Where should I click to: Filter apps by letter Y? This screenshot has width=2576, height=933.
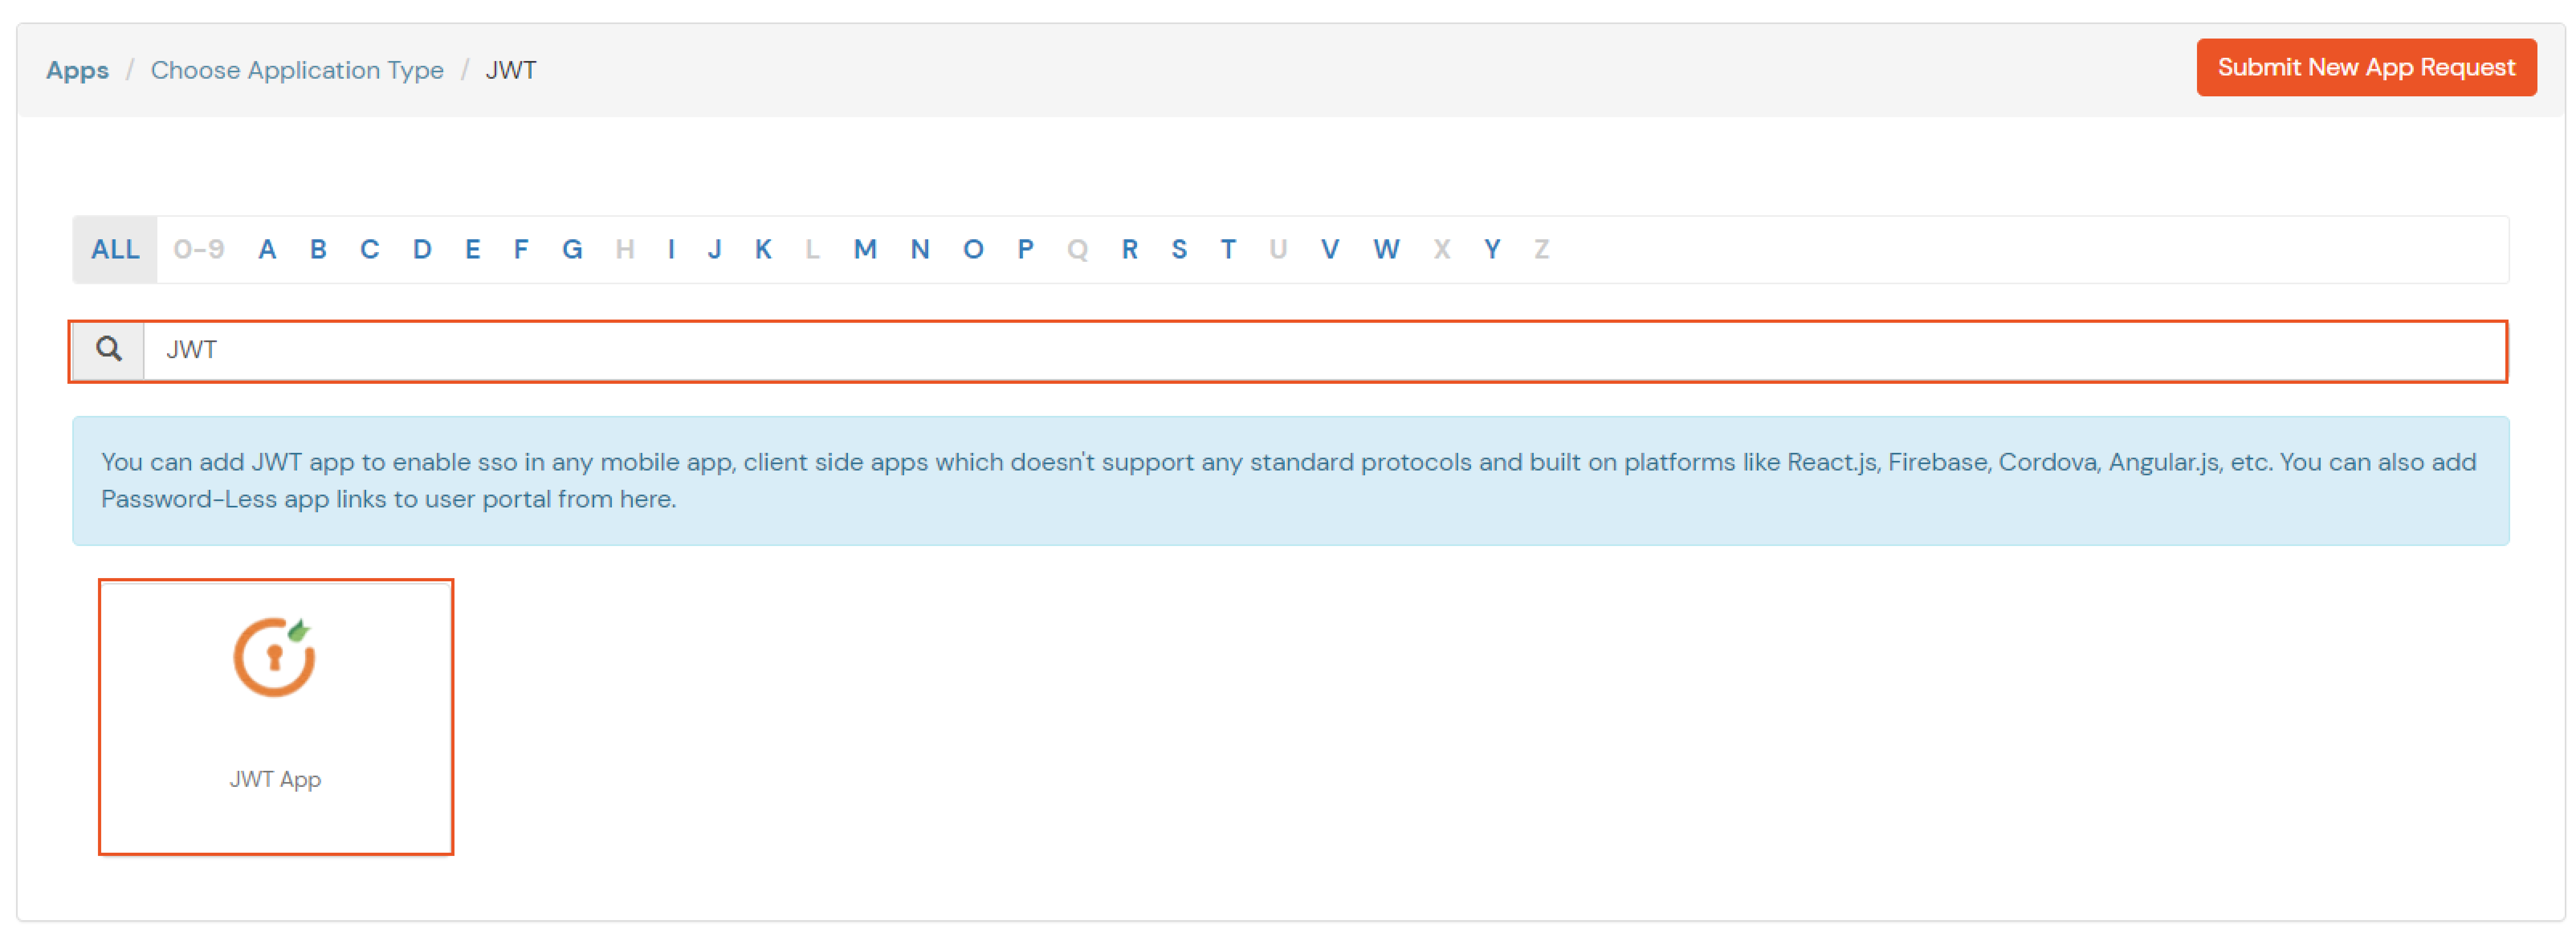click(x=1491, y=249)
